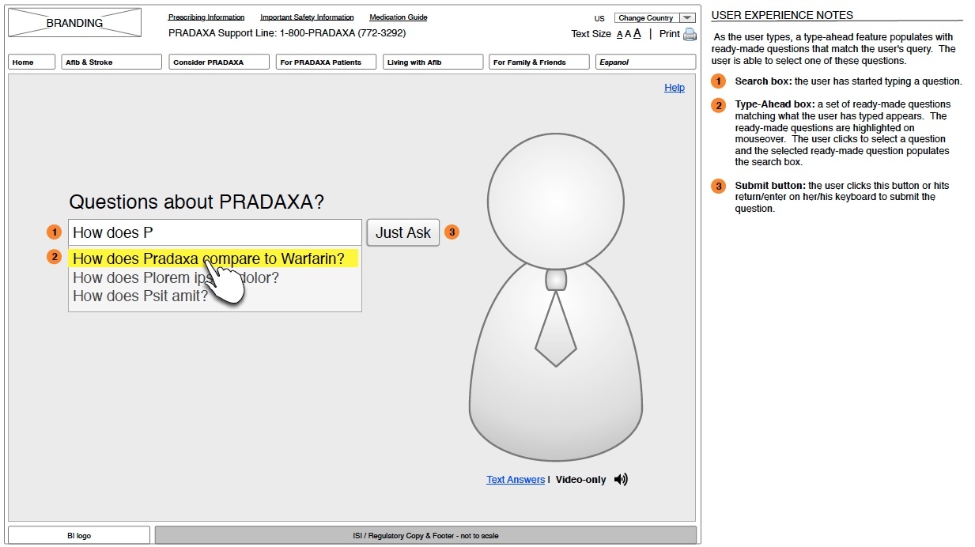Click the Just Ask button
Image resolution: width=975 pixels, height=547 pixels.
pyautogui.click(x=403, y=232)
